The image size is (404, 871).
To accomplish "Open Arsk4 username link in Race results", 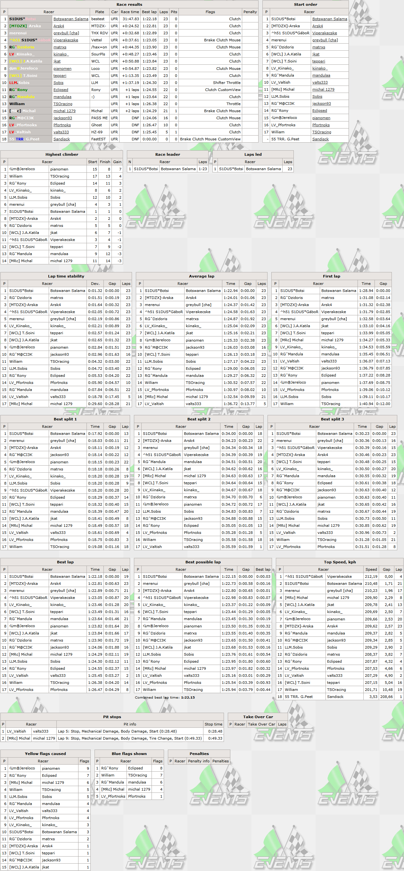I will 59,26.
